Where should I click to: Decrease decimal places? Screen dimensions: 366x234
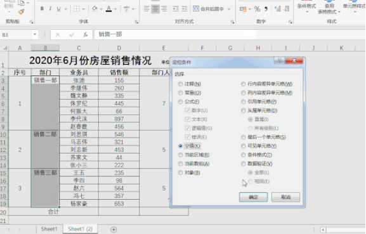tap(287, 9)
